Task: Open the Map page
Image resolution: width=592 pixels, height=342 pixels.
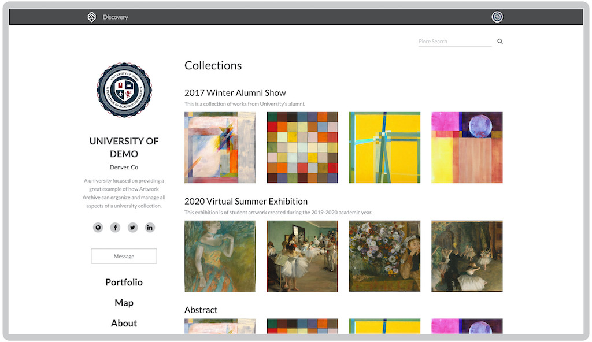Action: [x=124, y=303]
